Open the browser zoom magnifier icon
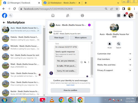This screenshot has height=103, width=138. (106, 9)
